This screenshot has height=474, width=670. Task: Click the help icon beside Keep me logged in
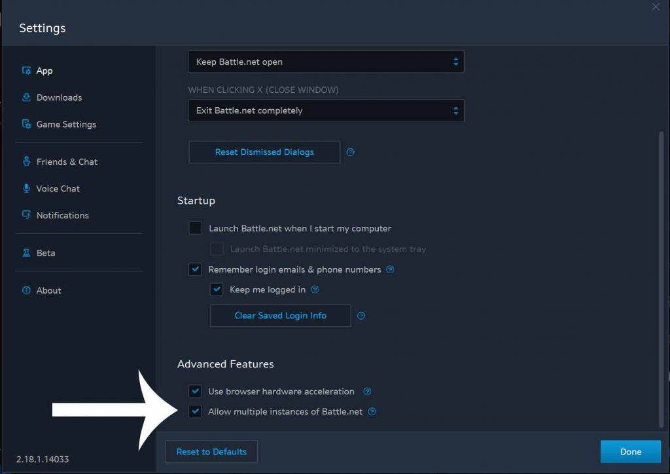click(x=315, y=290)
